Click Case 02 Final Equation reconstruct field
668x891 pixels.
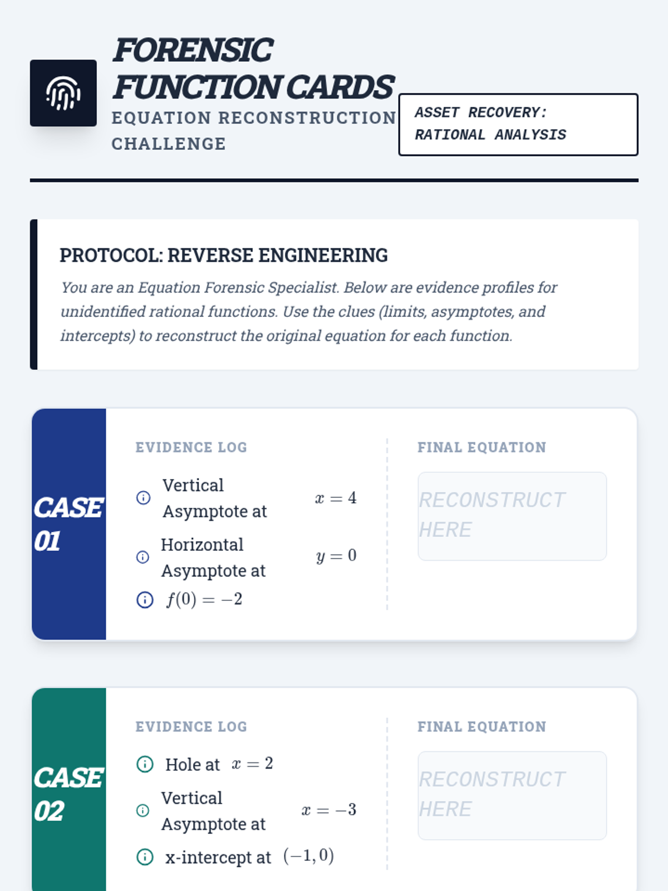512,795
